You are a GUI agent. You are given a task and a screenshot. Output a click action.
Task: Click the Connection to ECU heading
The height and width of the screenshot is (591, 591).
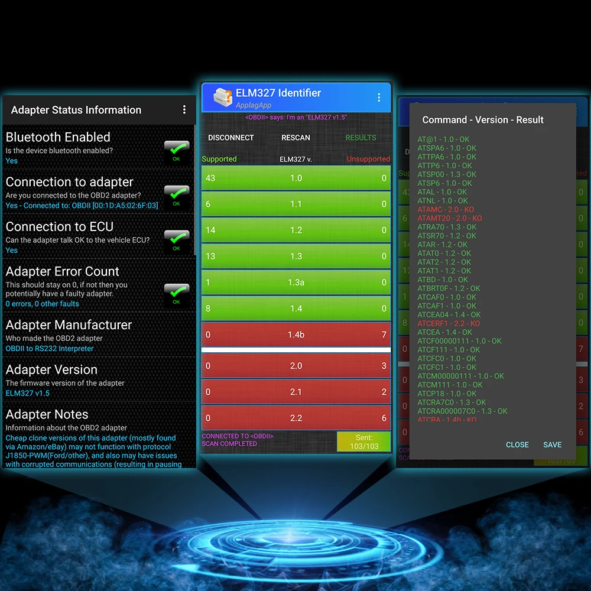pyautogui.click(x=60, y=226)
